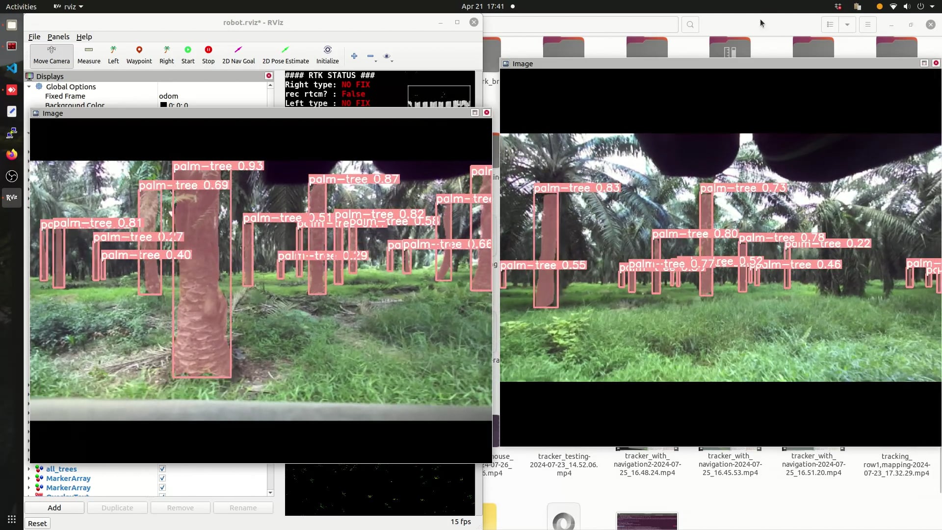Click the file manager list view icon
The height and width of the screenshot is (530, 942).
(830, 25)
